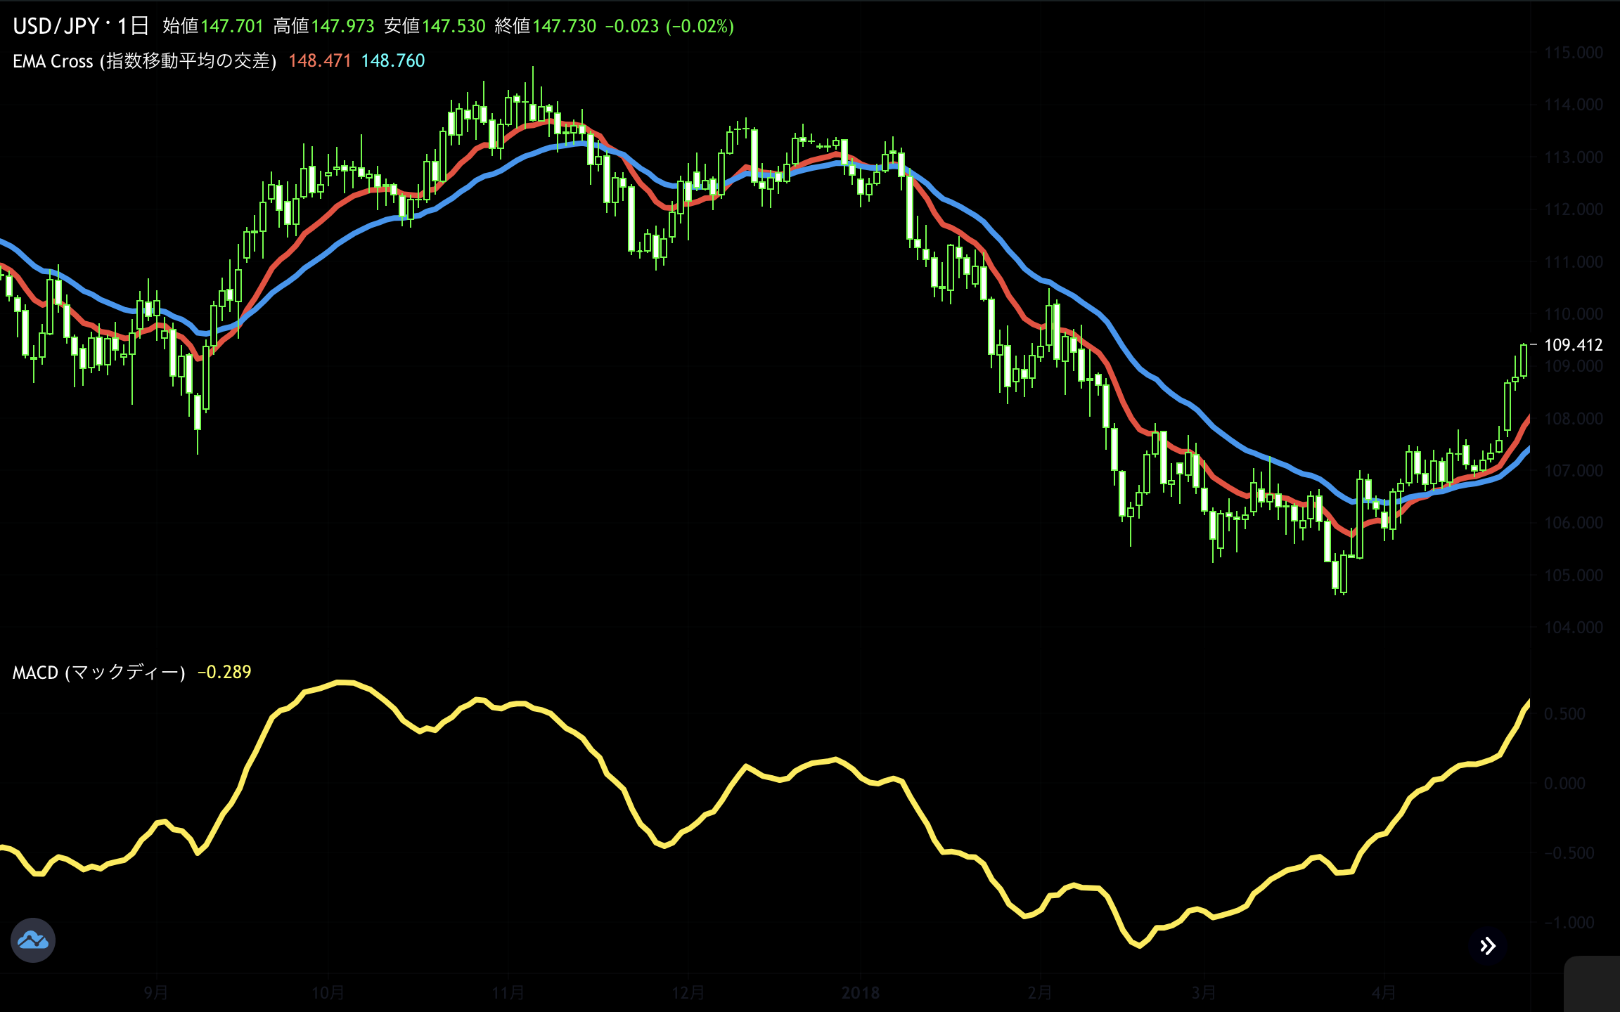1620x1012 pixels.
Task: Click the blue EMA value 148.760
Action: (x=393, y=61)
